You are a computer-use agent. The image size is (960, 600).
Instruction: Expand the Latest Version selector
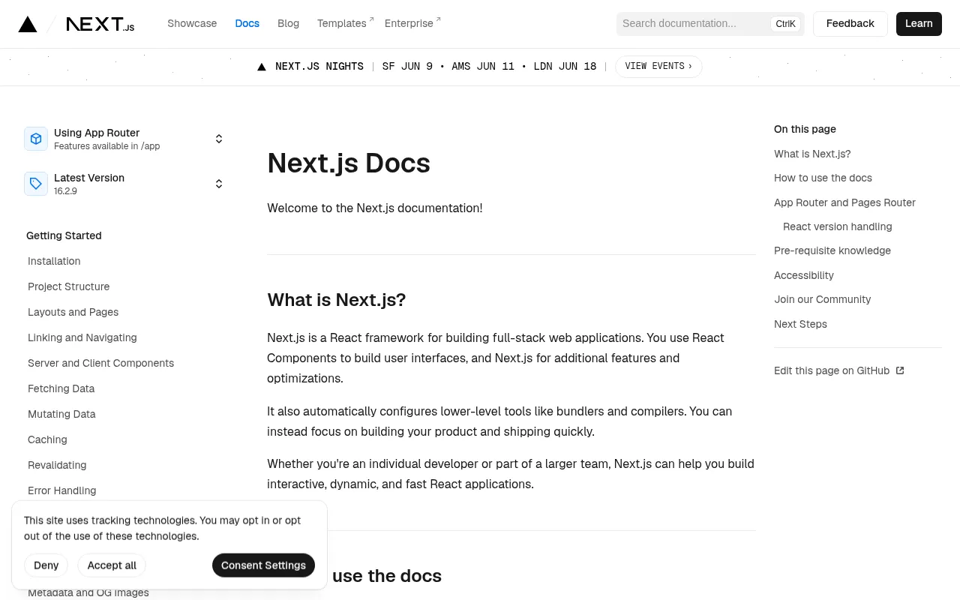point(124,184)
